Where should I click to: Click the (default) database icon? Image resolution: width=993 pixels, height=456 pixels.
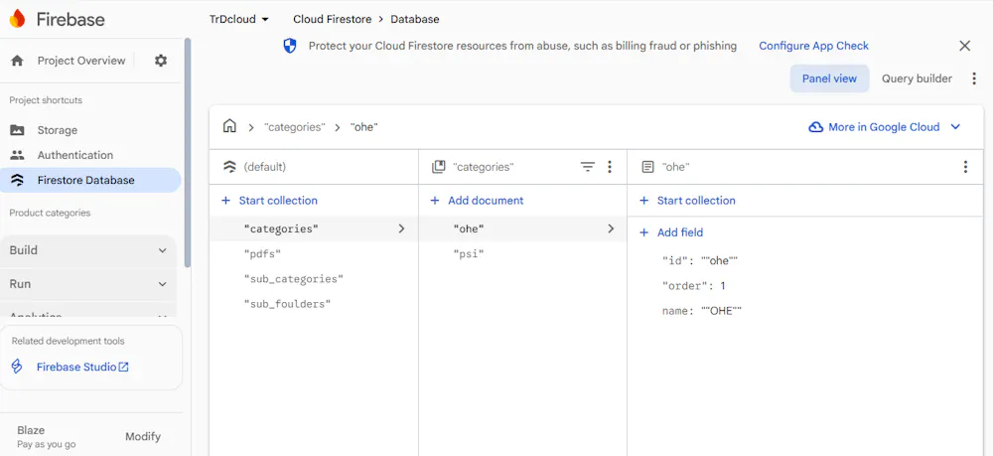click(x=229, y=167)
